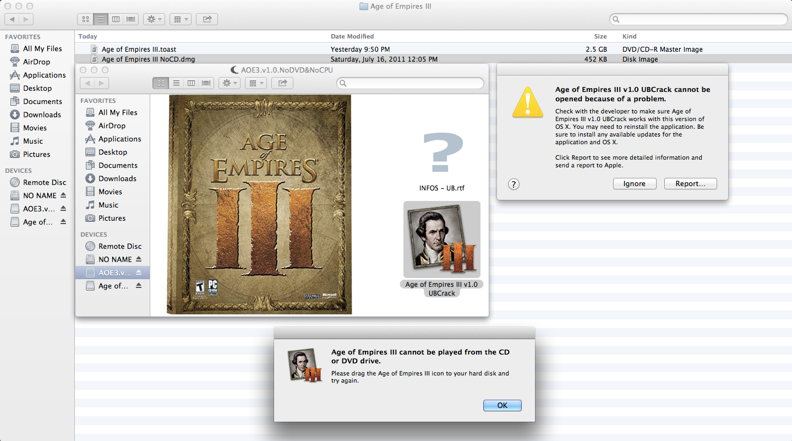Select the Age of Empires III.toast file row
Image resolution: width=792 pixels, height=441 pixels.
(x=433, y=49)
